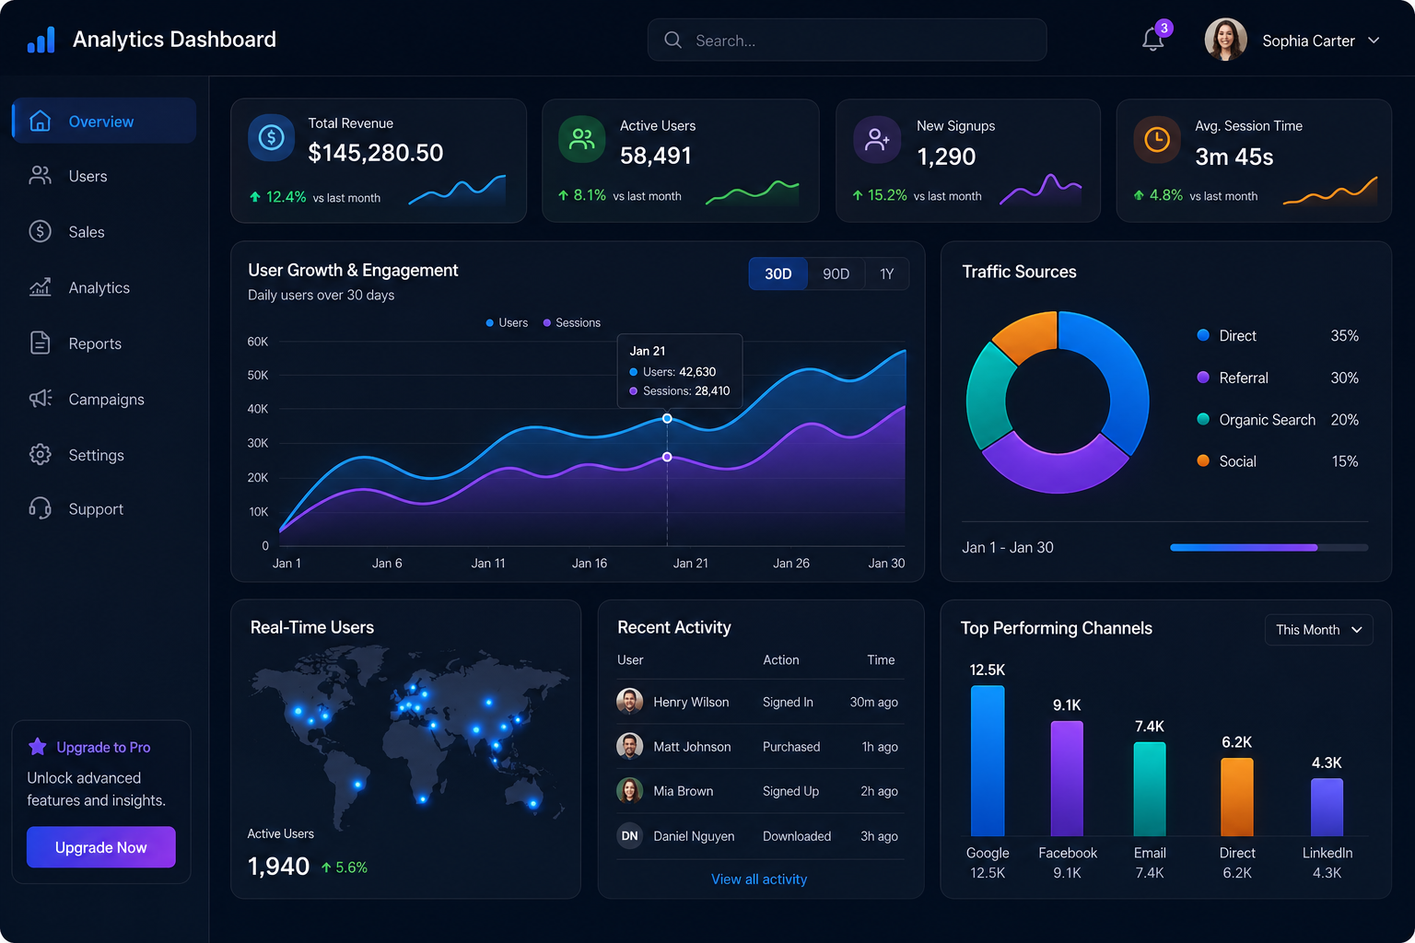
Task: Click the Sales dollar icon in sidebar
Action: [x=41, y=231]
